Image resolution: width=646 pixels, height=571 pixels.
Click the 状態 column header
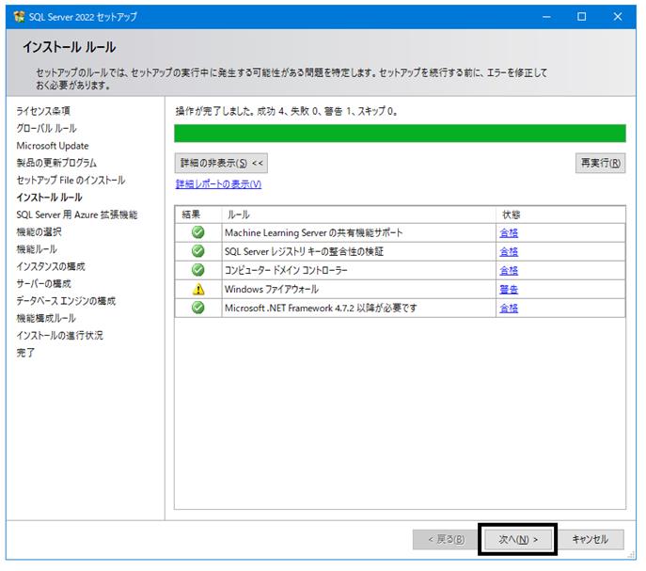(x=560, y=214)
